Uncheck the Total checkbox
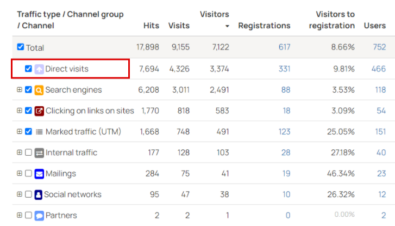 click(21, 47)
